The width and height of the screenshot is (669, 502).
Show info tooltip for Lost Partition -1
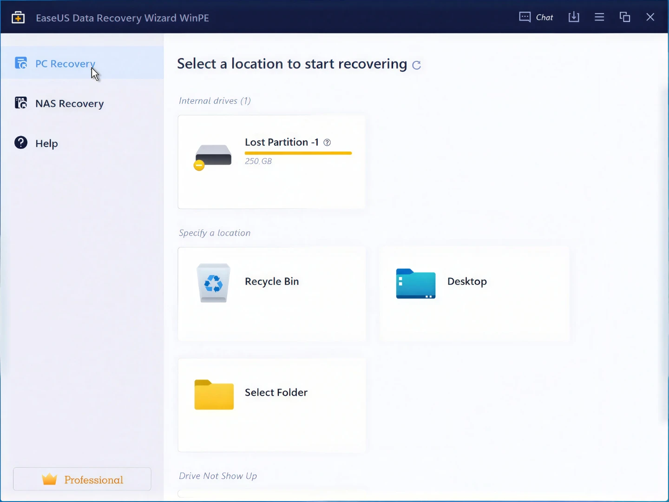[x=327, y=143]
